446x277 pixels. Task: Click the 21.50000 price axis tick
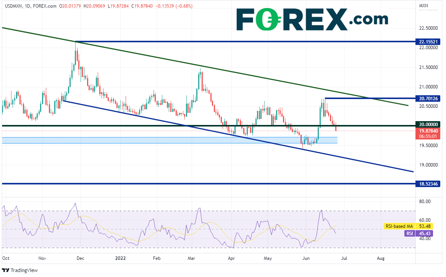click(x=428, y=67)
